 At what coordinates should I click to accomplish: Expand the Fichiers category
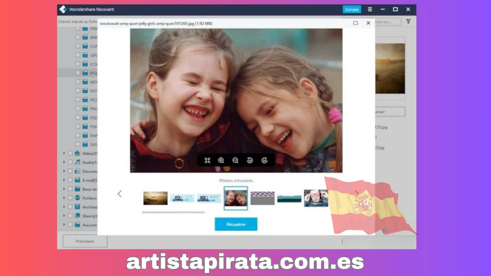pos(64,198)
